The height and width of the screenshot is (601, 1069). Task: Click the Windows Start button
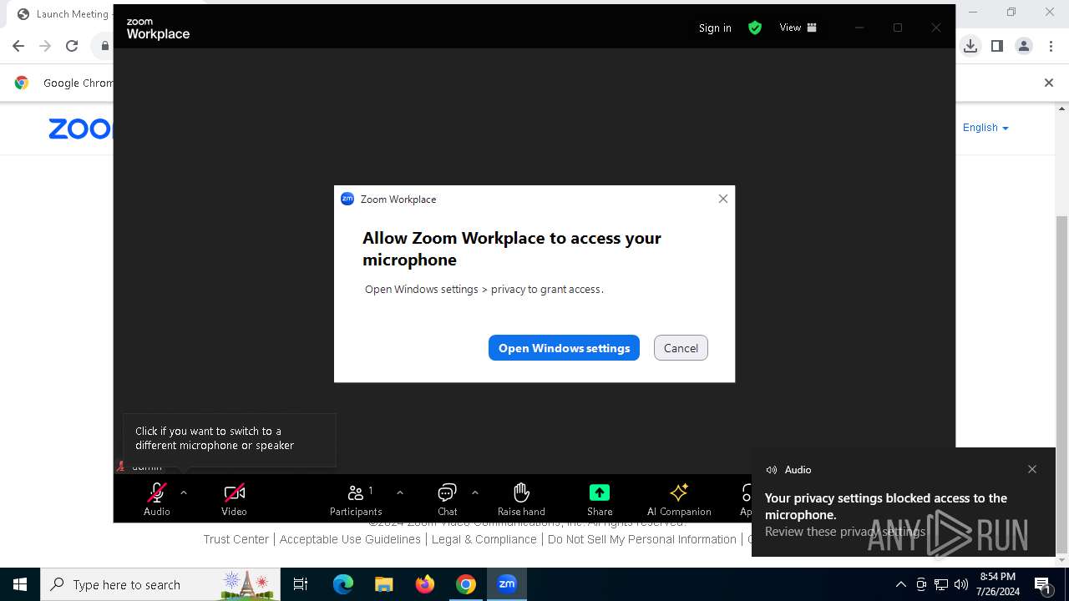tap(20, 584)
